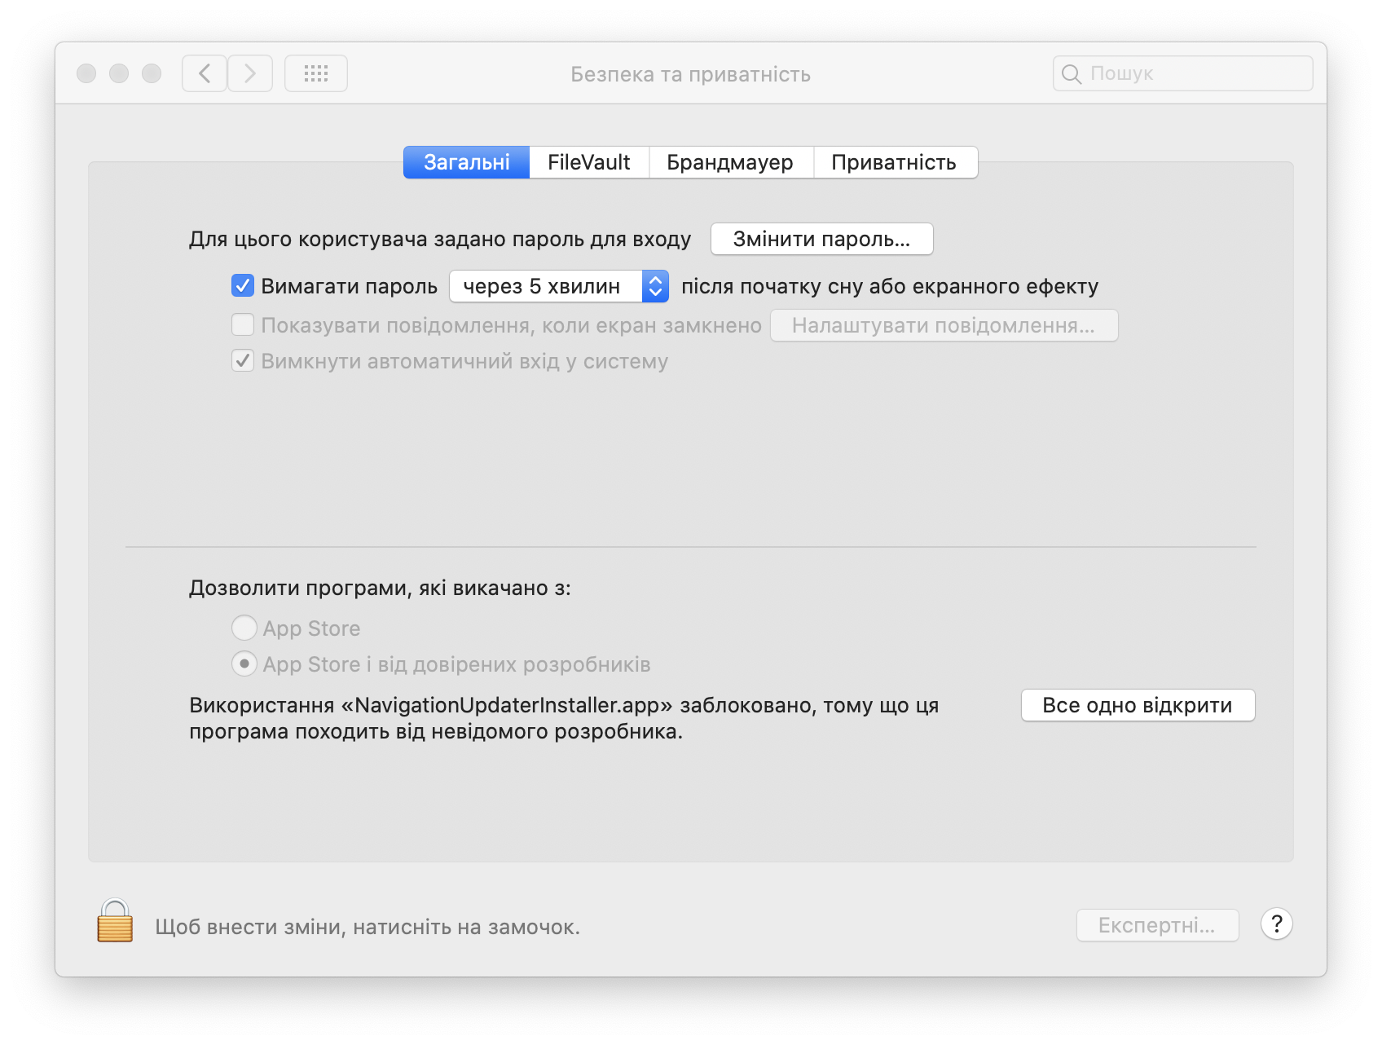The height and width of the screenshot is (1045, 1382).
Task: Click "Змінити пароль…" button
Action: 821,239
